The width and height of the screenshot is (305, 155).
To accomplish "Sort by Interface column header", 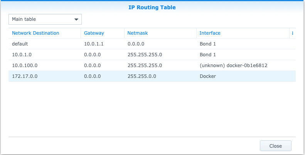I will pyautogui.click(x=210, y=33).
